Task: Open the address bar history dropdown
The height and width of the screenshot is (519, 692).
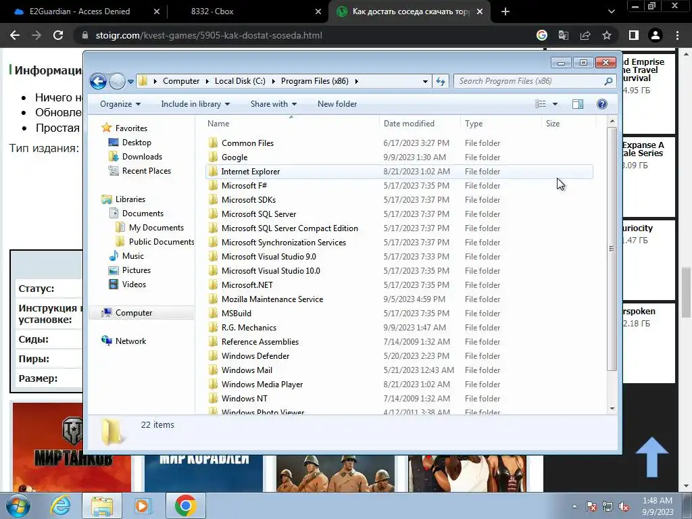Action: point(425,81)
